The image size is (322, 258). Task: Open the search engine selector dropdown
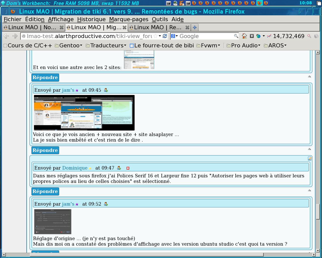pyautogui.click(x=174, y=36)
